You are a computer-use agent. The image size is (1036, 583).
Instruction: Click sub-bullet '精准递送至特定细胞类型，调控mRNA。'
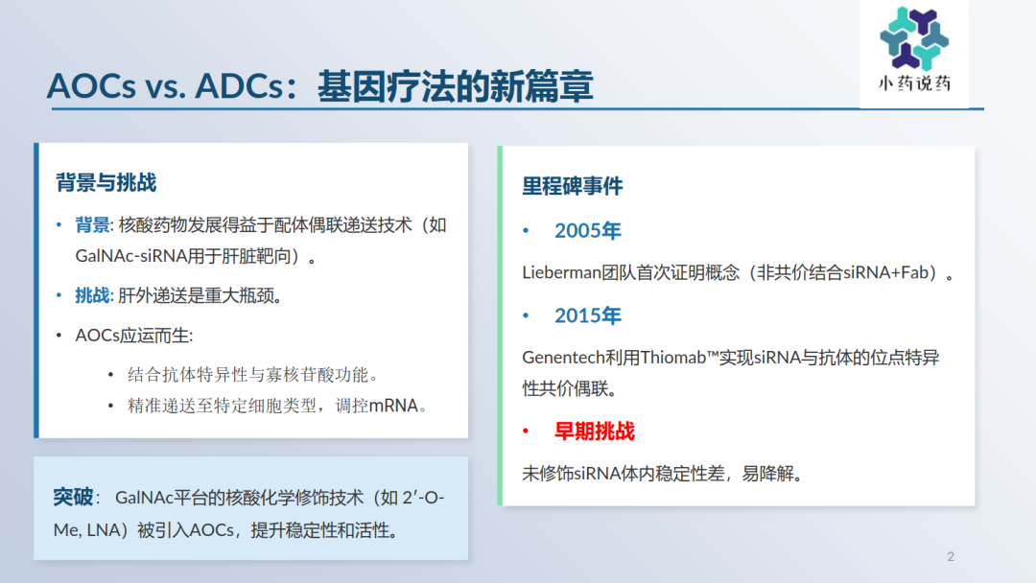coord(278,406)
